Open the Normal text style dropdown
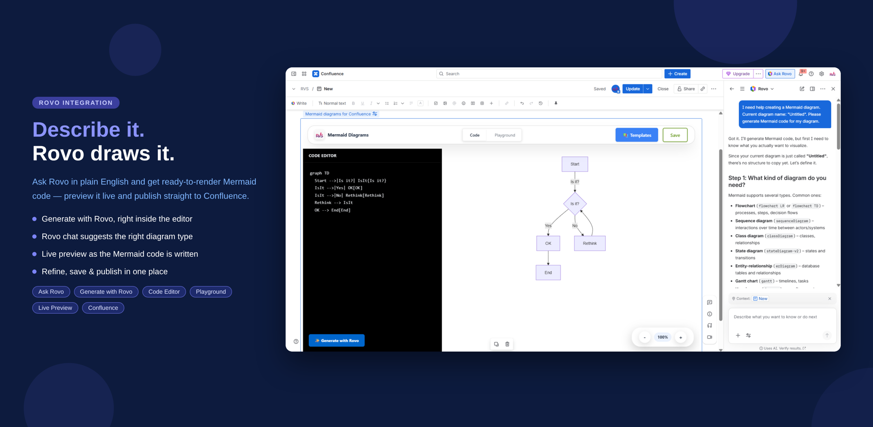This screenshot has width=873, height=427. coord(332,103)
